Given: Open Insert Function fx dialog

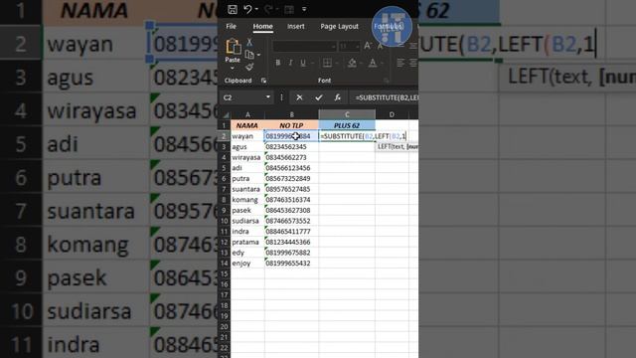Looking at the screenshot, I should [x=338, y=97].
